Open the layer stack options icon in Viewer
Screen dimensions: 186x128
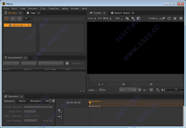click(x=133, y=18)
